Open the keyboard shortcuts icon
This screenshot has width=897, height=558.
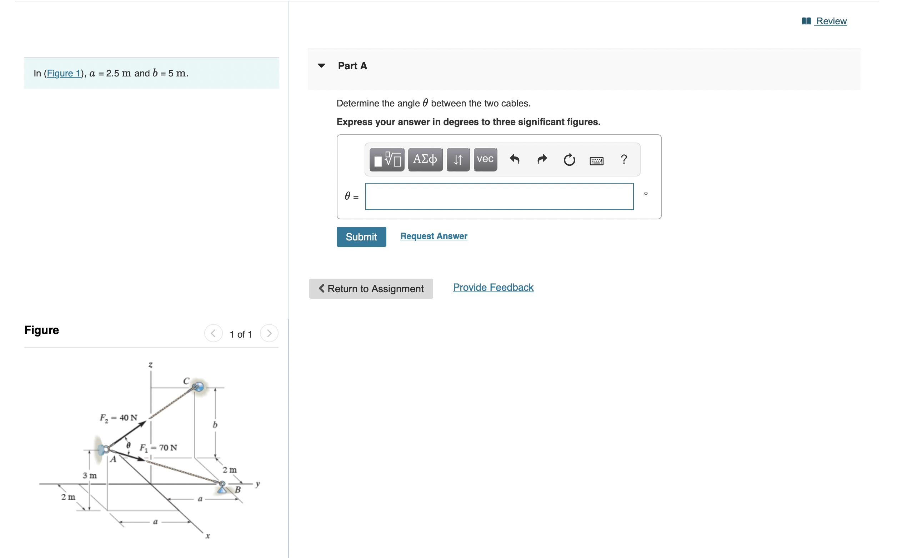[596, 160]
